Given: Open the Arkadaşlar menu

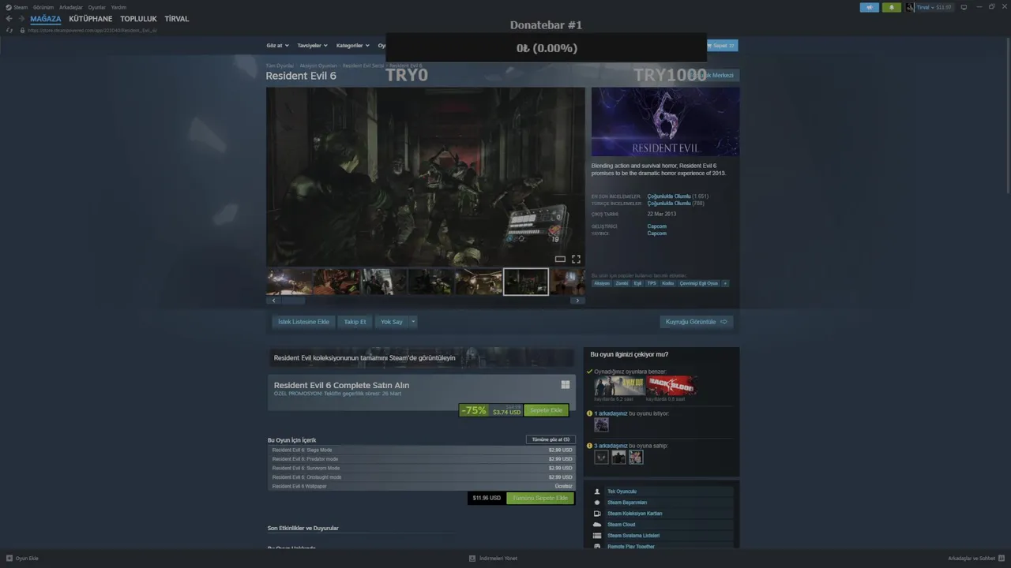Looking at the screenshot, I should tap(71, 7).
